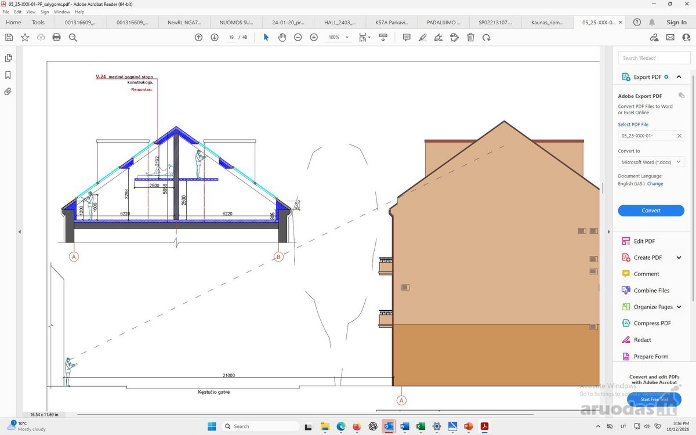Image resolution: width=696 pixels, height=435 pixels.
Task: Select the Highlight text pen tool
Action: pyautogui.click(x=423, y=37)
